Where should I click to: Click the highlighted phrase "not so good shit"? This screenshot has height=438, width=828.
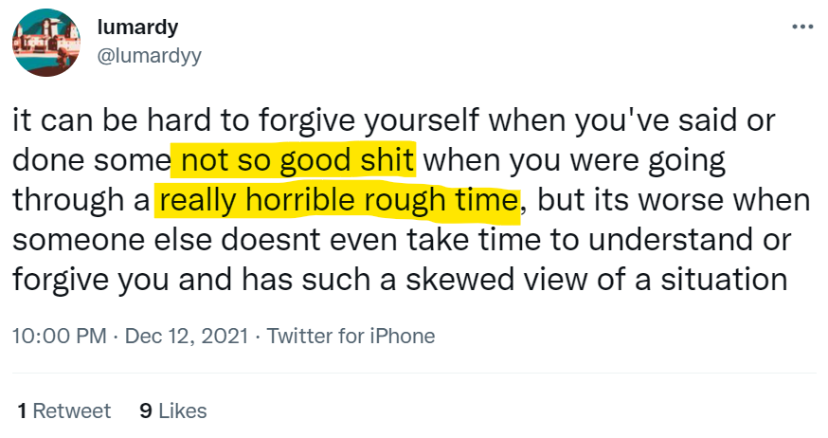tap(293, 161)
